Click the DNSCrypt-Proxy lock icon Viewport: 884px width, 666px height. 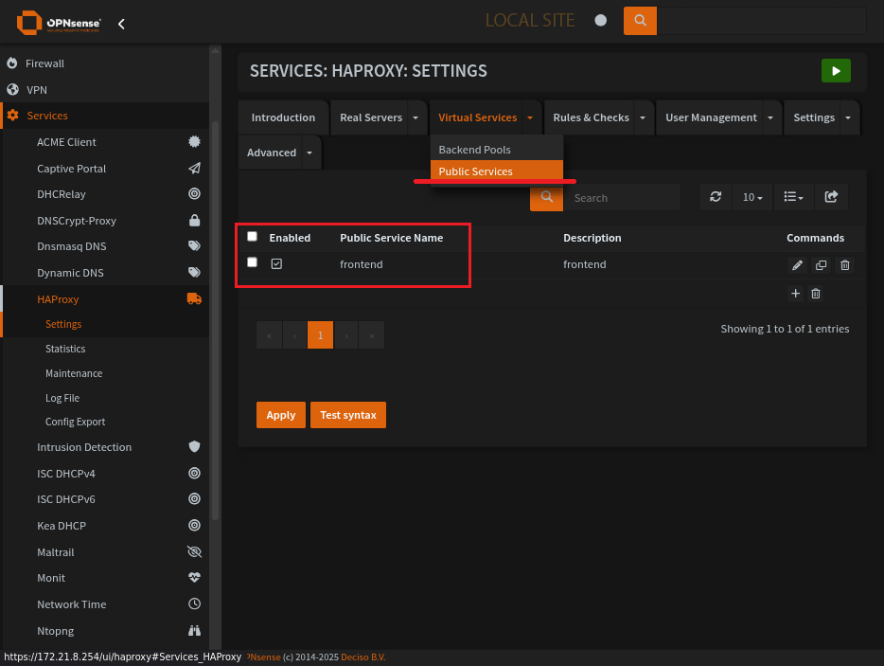coord(195,220)
